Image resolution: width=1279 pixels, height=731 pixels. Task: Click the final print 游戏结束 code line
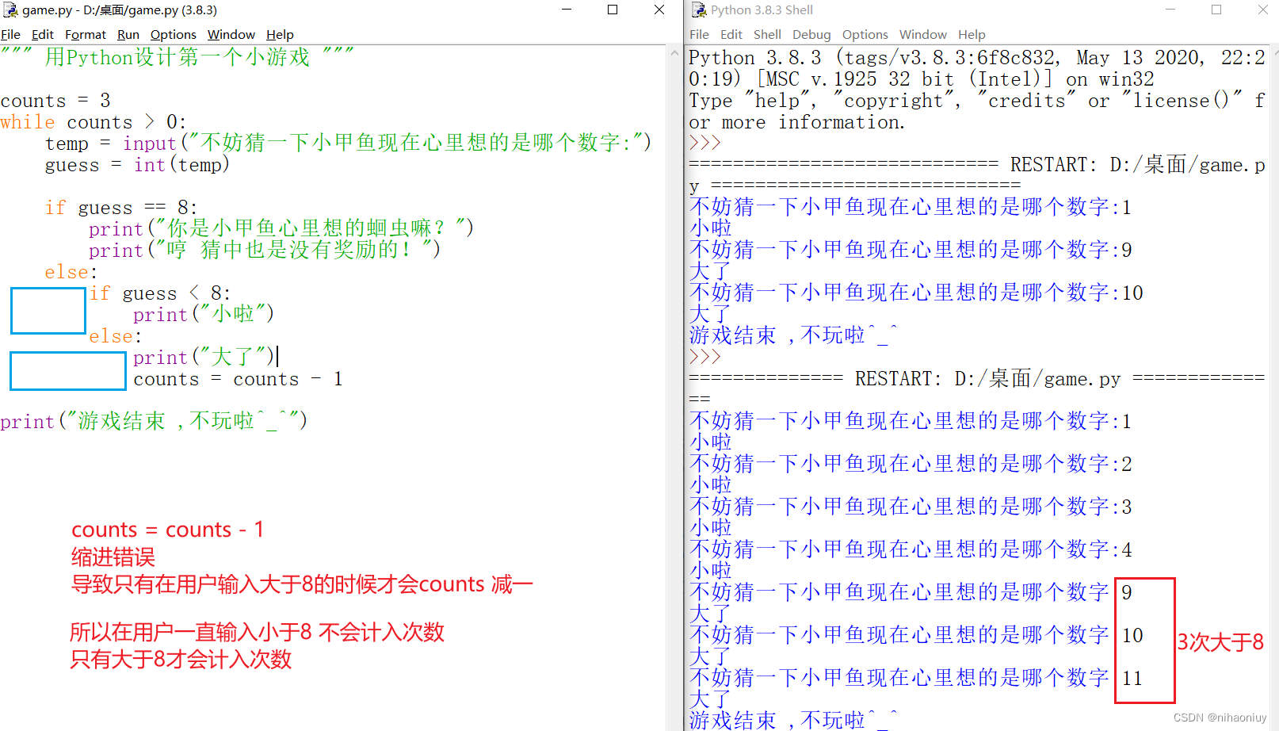(154, 421)
